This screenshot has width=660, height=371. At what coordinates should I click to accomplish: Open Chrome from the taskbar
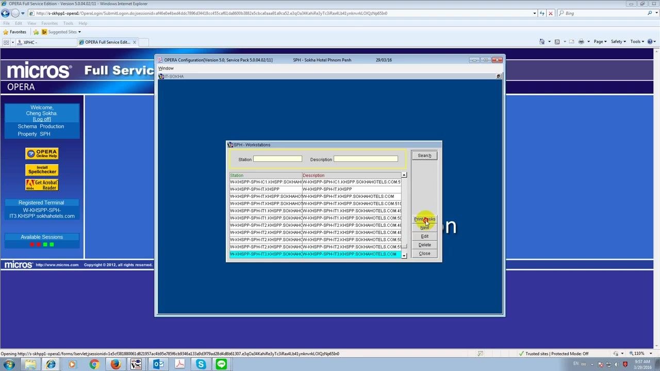tap(93, 365)
